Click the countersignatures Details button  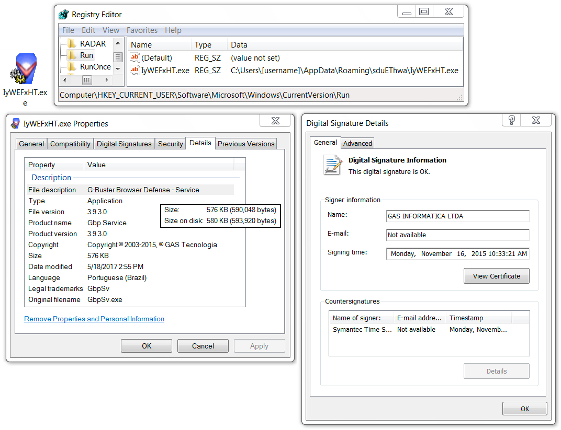click(x=496, y=371)
